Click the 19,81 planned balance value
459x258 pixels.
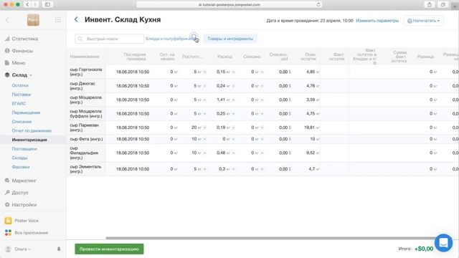309,128
